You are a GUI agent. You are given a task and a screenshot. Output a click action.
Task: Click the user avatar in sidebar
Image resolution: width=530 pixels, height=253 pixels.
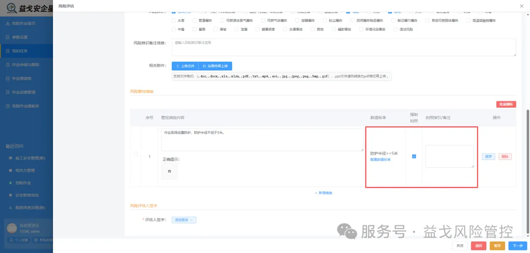[12, 228]
